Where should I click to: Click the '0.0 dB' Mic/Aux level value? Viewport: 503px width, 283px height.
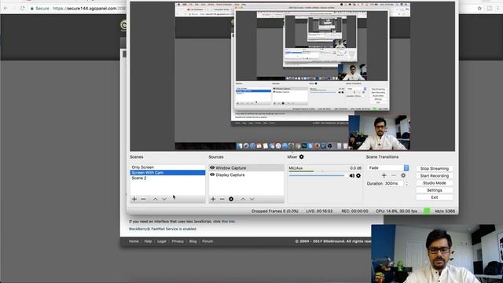pyautogui.click(x=356, y=168)
